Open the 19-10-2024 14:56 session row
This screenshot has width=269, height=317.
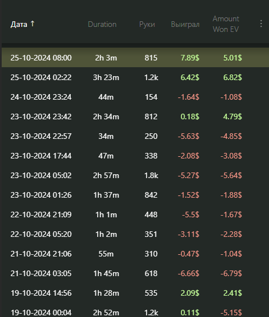point(135,293)
